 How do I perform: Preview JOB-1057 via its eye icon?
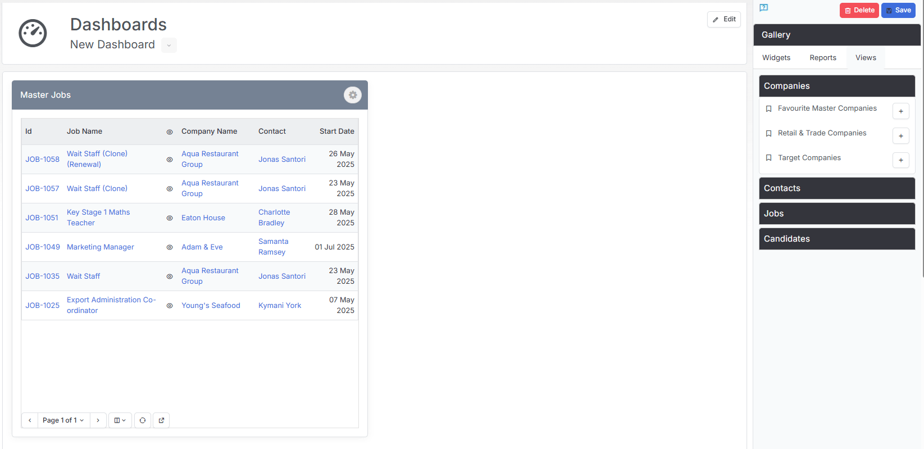[170, 189]
